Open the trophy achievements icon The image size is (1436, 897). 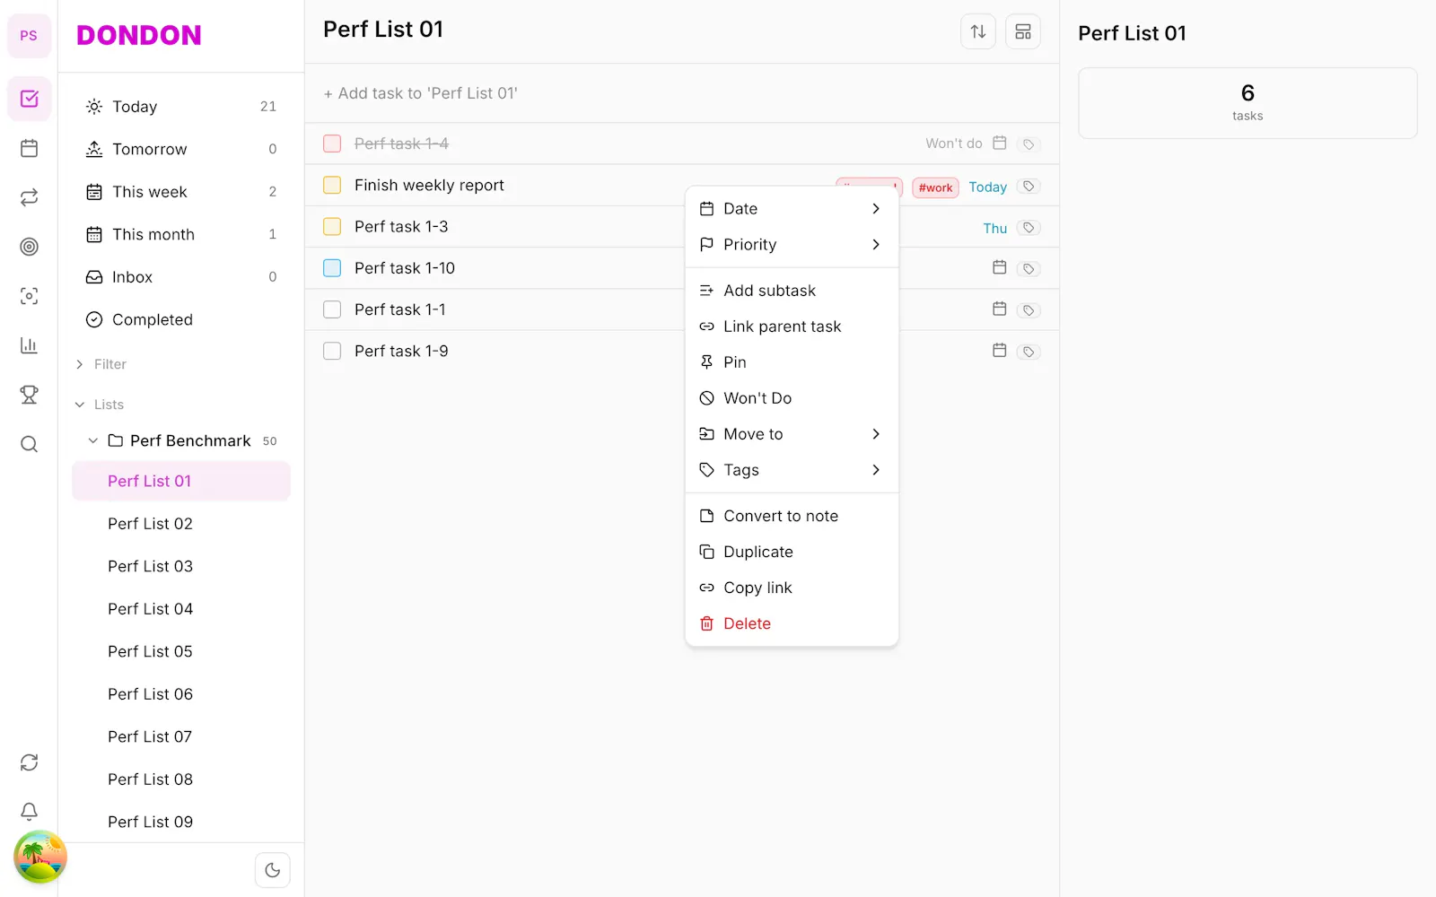(x=29, y=395)
